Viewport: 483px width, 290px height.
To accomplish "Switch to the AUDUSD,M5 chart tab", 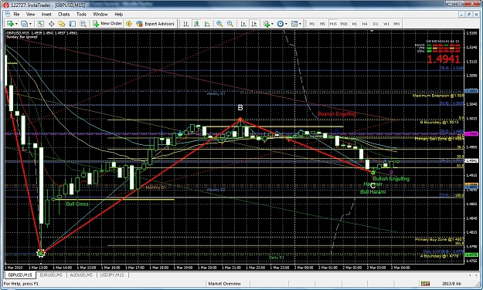I will tap(81, 275).
